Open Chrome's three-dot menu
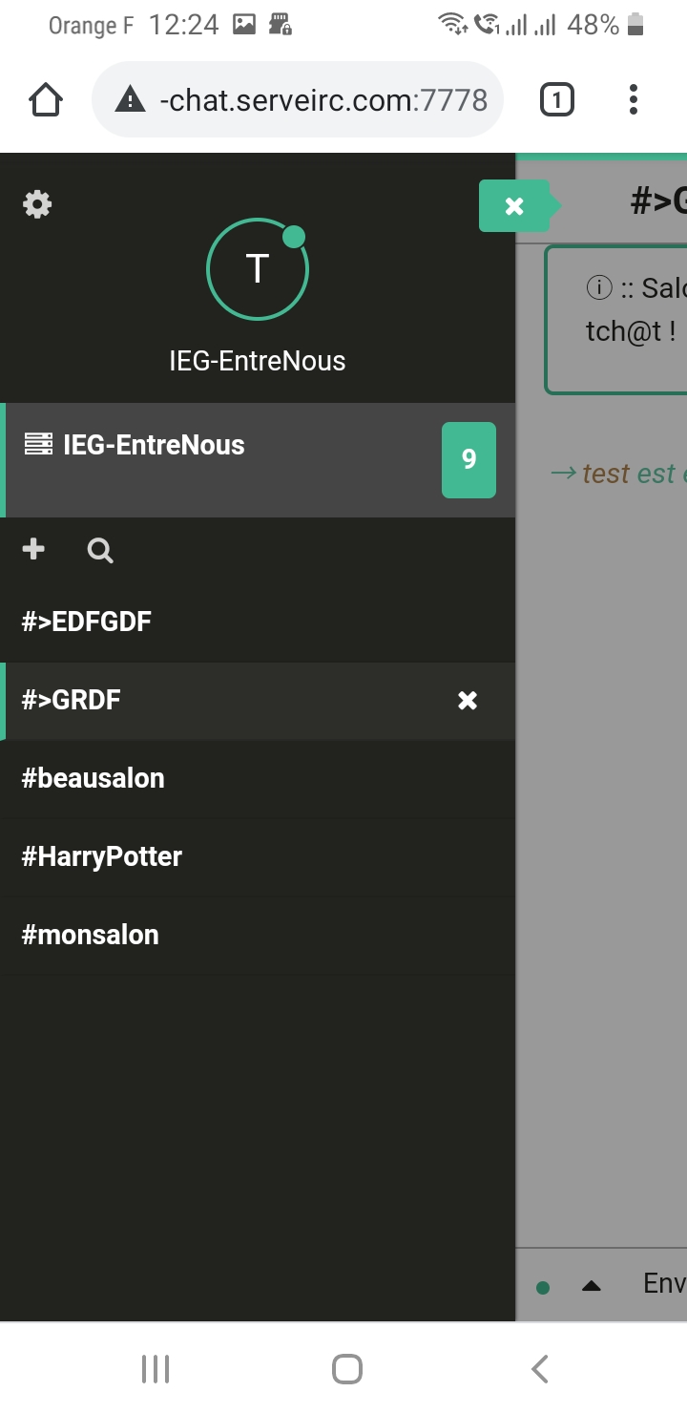The height and width of the screenshot is (1413, 687). click(x=633, y=98)
